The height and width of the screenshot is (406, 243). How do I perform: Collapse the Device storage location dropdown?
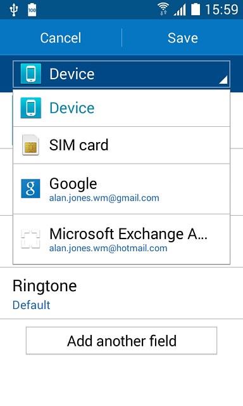121,74
